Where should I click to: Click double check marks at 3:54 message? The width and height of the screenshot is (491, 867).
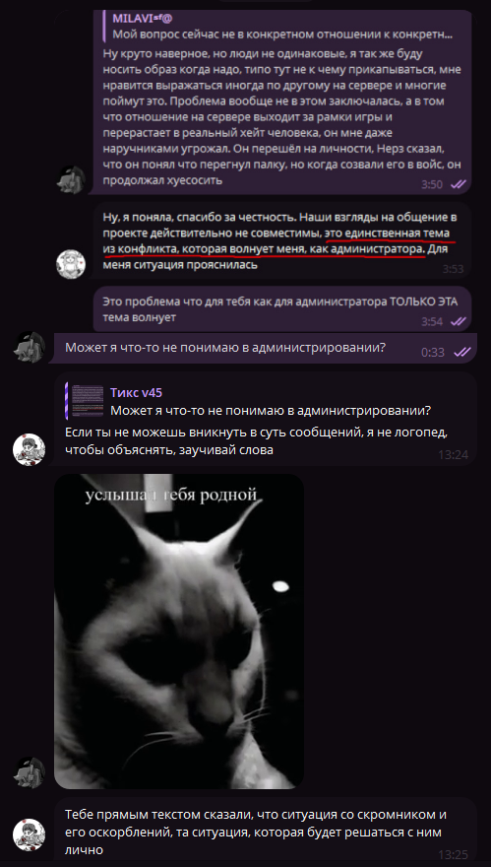tap(459, 321)
